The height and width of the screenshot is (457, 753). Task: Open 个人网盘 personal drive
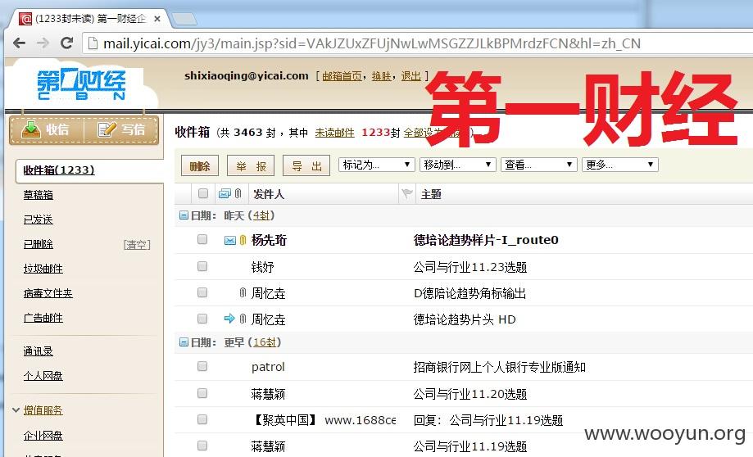pyautogui.click(x=43, y=376)
